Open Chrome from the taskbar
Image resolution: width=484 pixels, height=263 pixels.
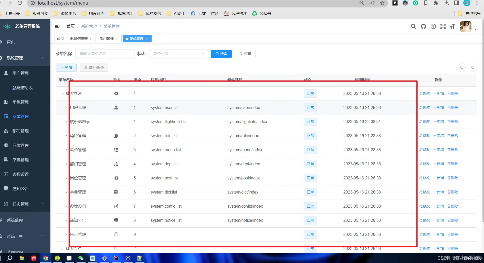(x=46, y=258)
